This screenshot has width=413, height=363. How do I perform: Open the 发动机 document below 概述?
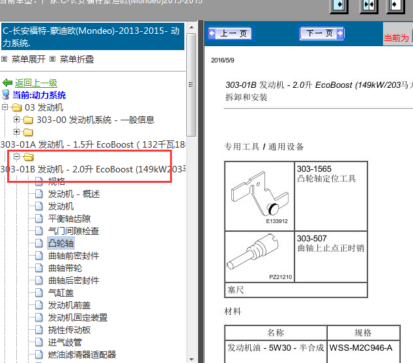(x=61, y=206)
